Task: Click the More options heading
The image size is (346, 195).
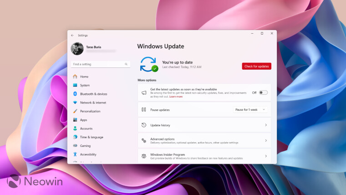Action: coord(147,80)
